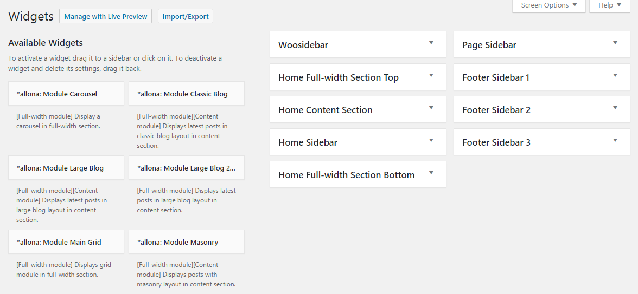The width and height of the screenshot is (638, 294).
Task: Expand the Home Content Section arrow
Action: (431, 108)
